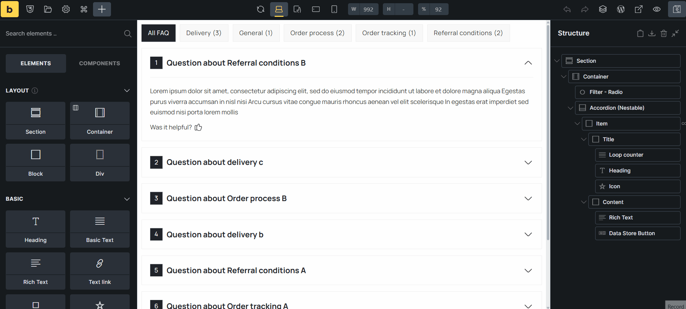Select the desktop breakpoint icon
The image size is (686, 309).
click(279, 9)
